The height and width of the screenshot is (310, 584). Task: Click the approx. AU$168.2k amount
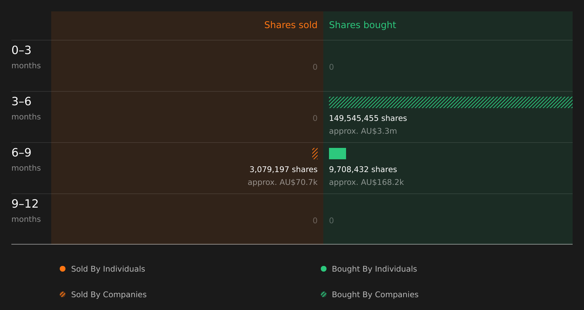(x=366, y=182)
